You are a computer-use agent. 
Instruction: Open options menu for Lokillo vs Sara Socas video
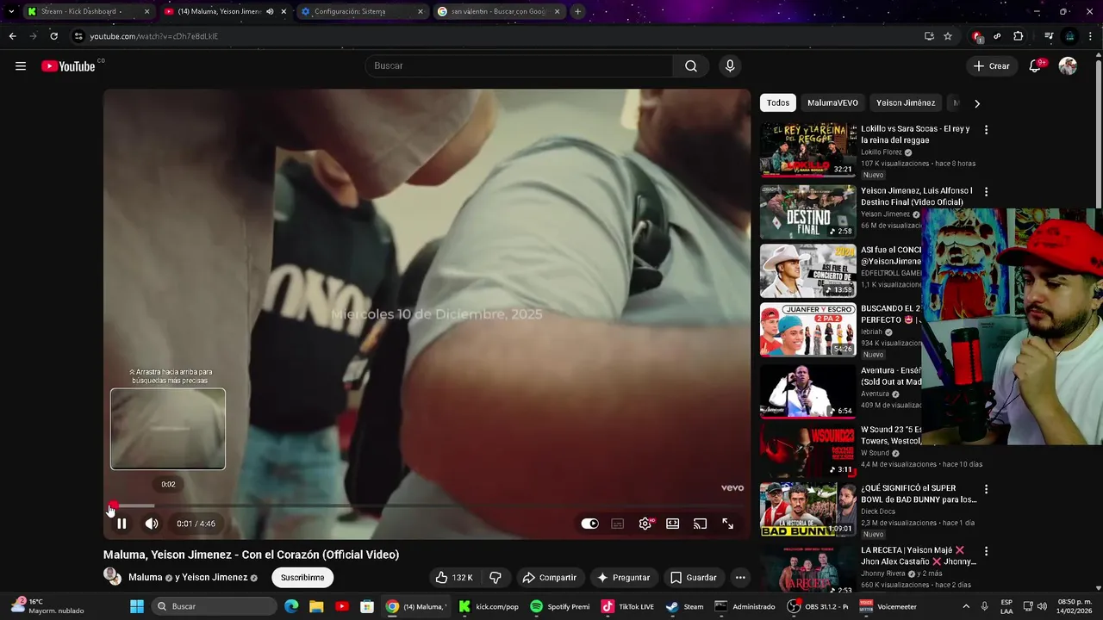click(x=986, y=130)
